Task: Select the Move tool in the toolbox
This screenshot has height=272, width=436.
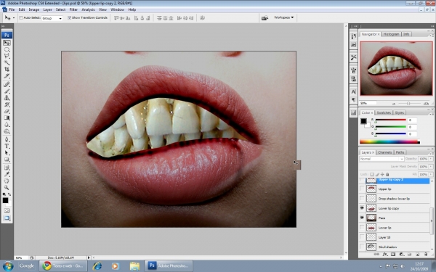Action: click(x=7, y=43)
